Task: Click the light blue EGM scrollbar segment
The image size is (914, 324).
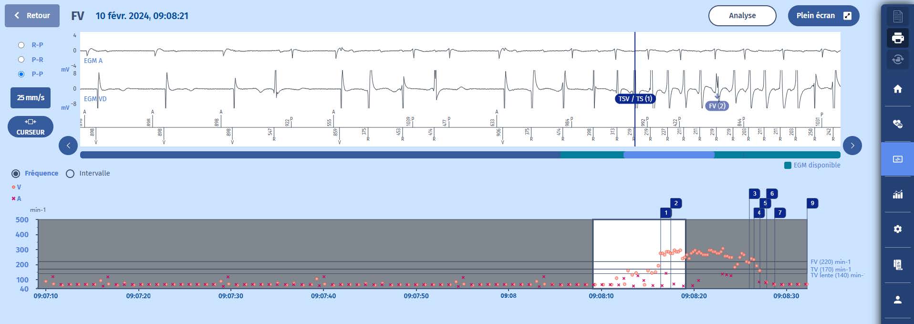Action: 668,155
